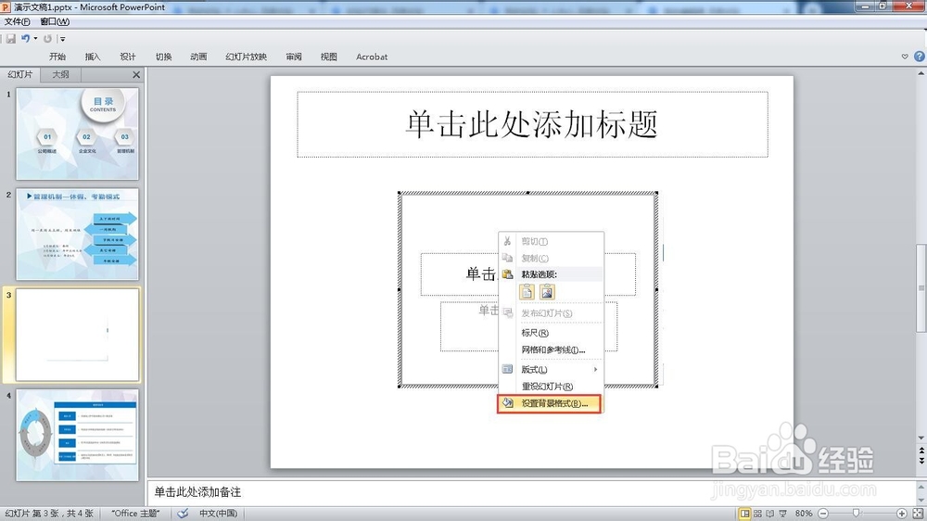Click the layout icon beside 版式
The image size is (927, 521).
point(507,369)
